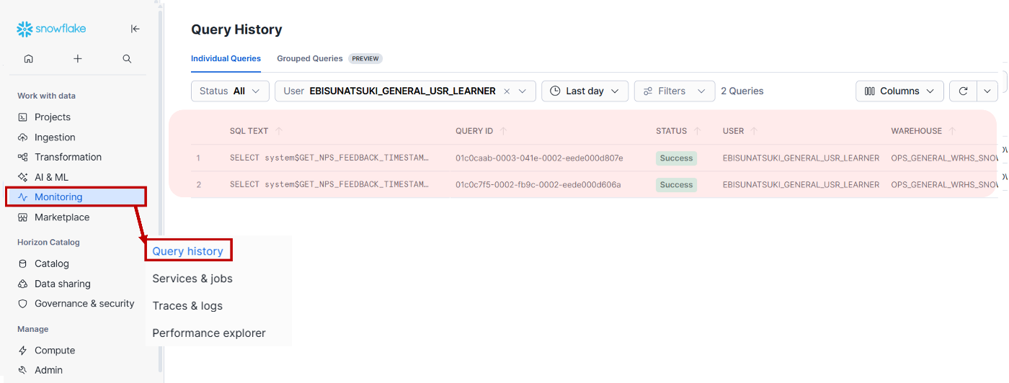The height and width of the screenshot is (383, 1009).
Task: Switch to Individual Queries tab
Action: [226, 58]
